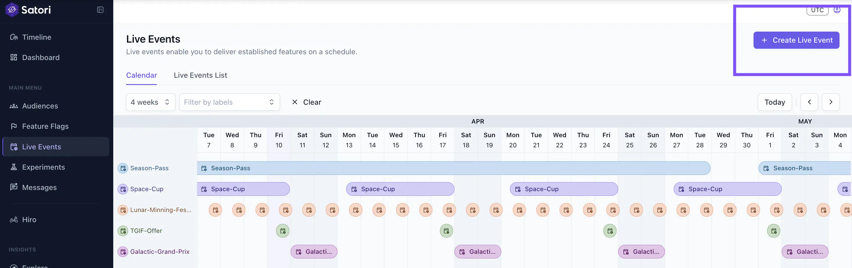
Task: Open Lunar-Minning-Fest row icon
Action: pos(123,210)
